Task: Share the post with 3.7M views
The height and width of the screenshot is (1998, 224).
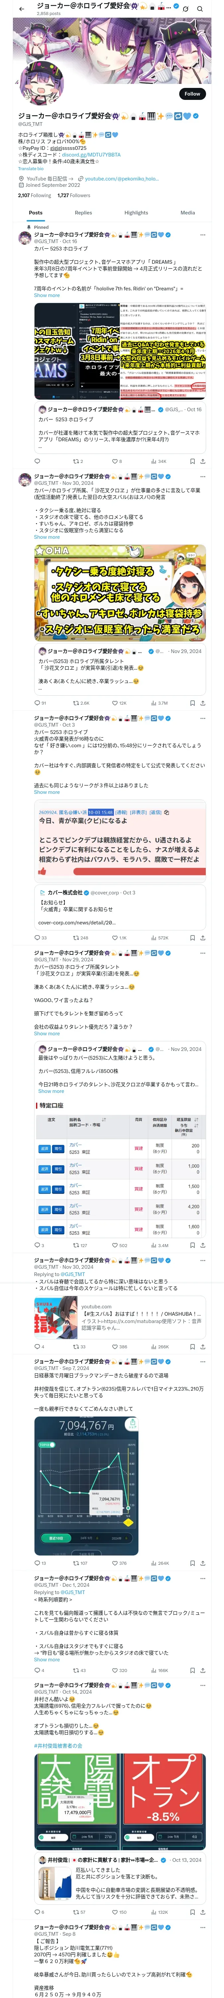Action: pos(202,703)
